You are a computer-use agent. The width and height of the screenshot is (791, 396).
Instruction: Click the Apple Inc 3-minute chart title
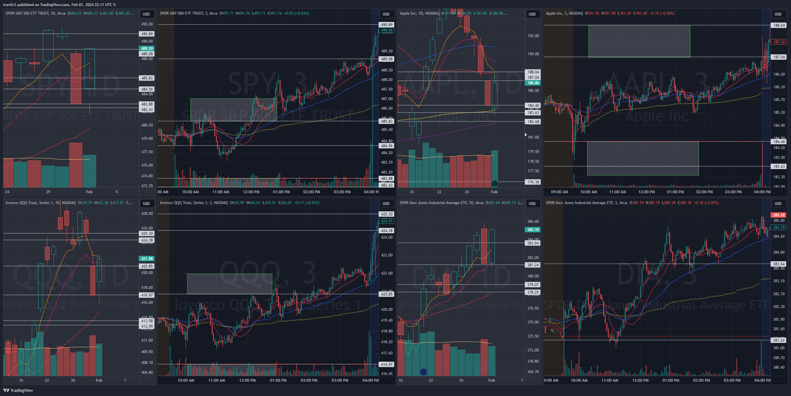tap(564, 13)
